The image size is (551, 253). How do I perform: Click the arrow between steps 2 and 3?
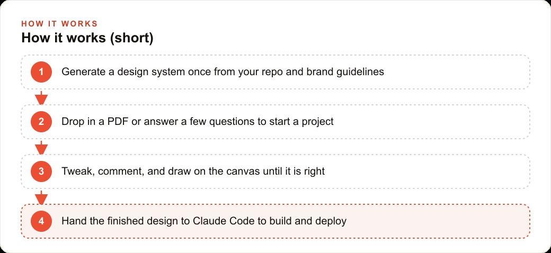coord(41,148)
